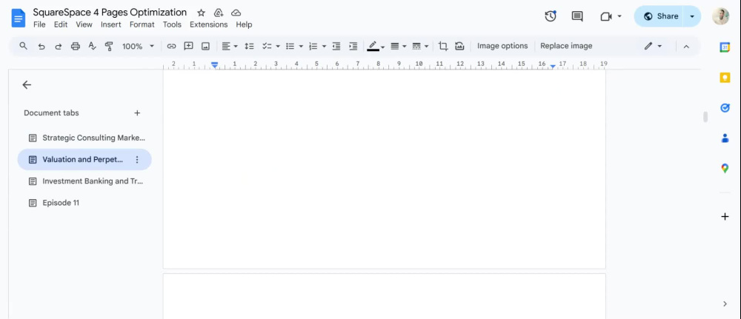Open options for Valuation and Perpet... tab

[x=137, y=160]
